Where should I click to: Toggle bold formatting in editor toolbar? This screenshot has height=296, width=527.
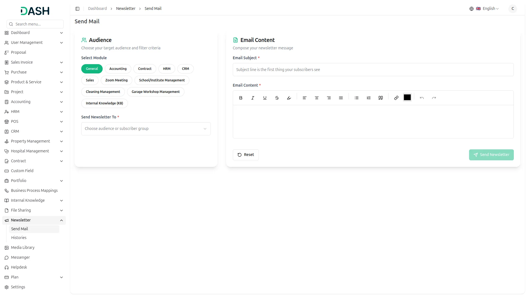tap(241, 98)
